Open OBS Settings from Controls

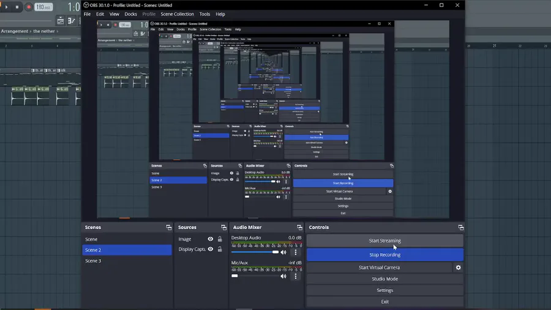[385, 290]
